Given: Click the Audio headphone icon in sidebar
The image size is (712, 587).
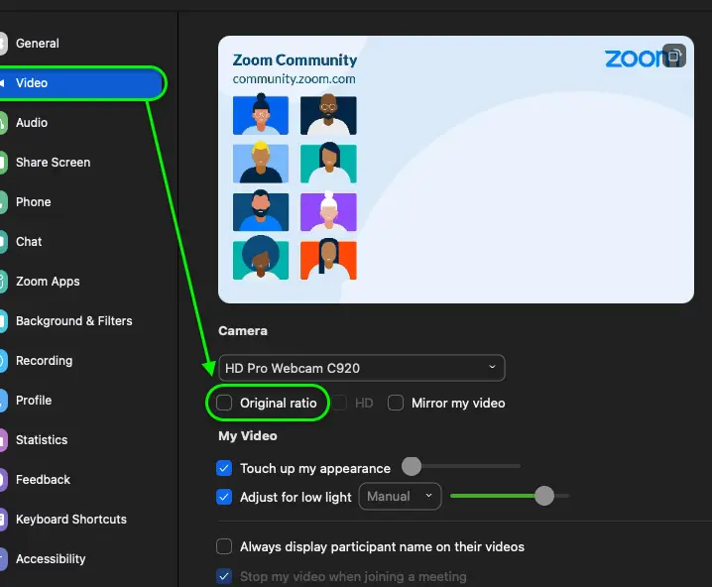Looking at the screenshot, I should (3, 123).
